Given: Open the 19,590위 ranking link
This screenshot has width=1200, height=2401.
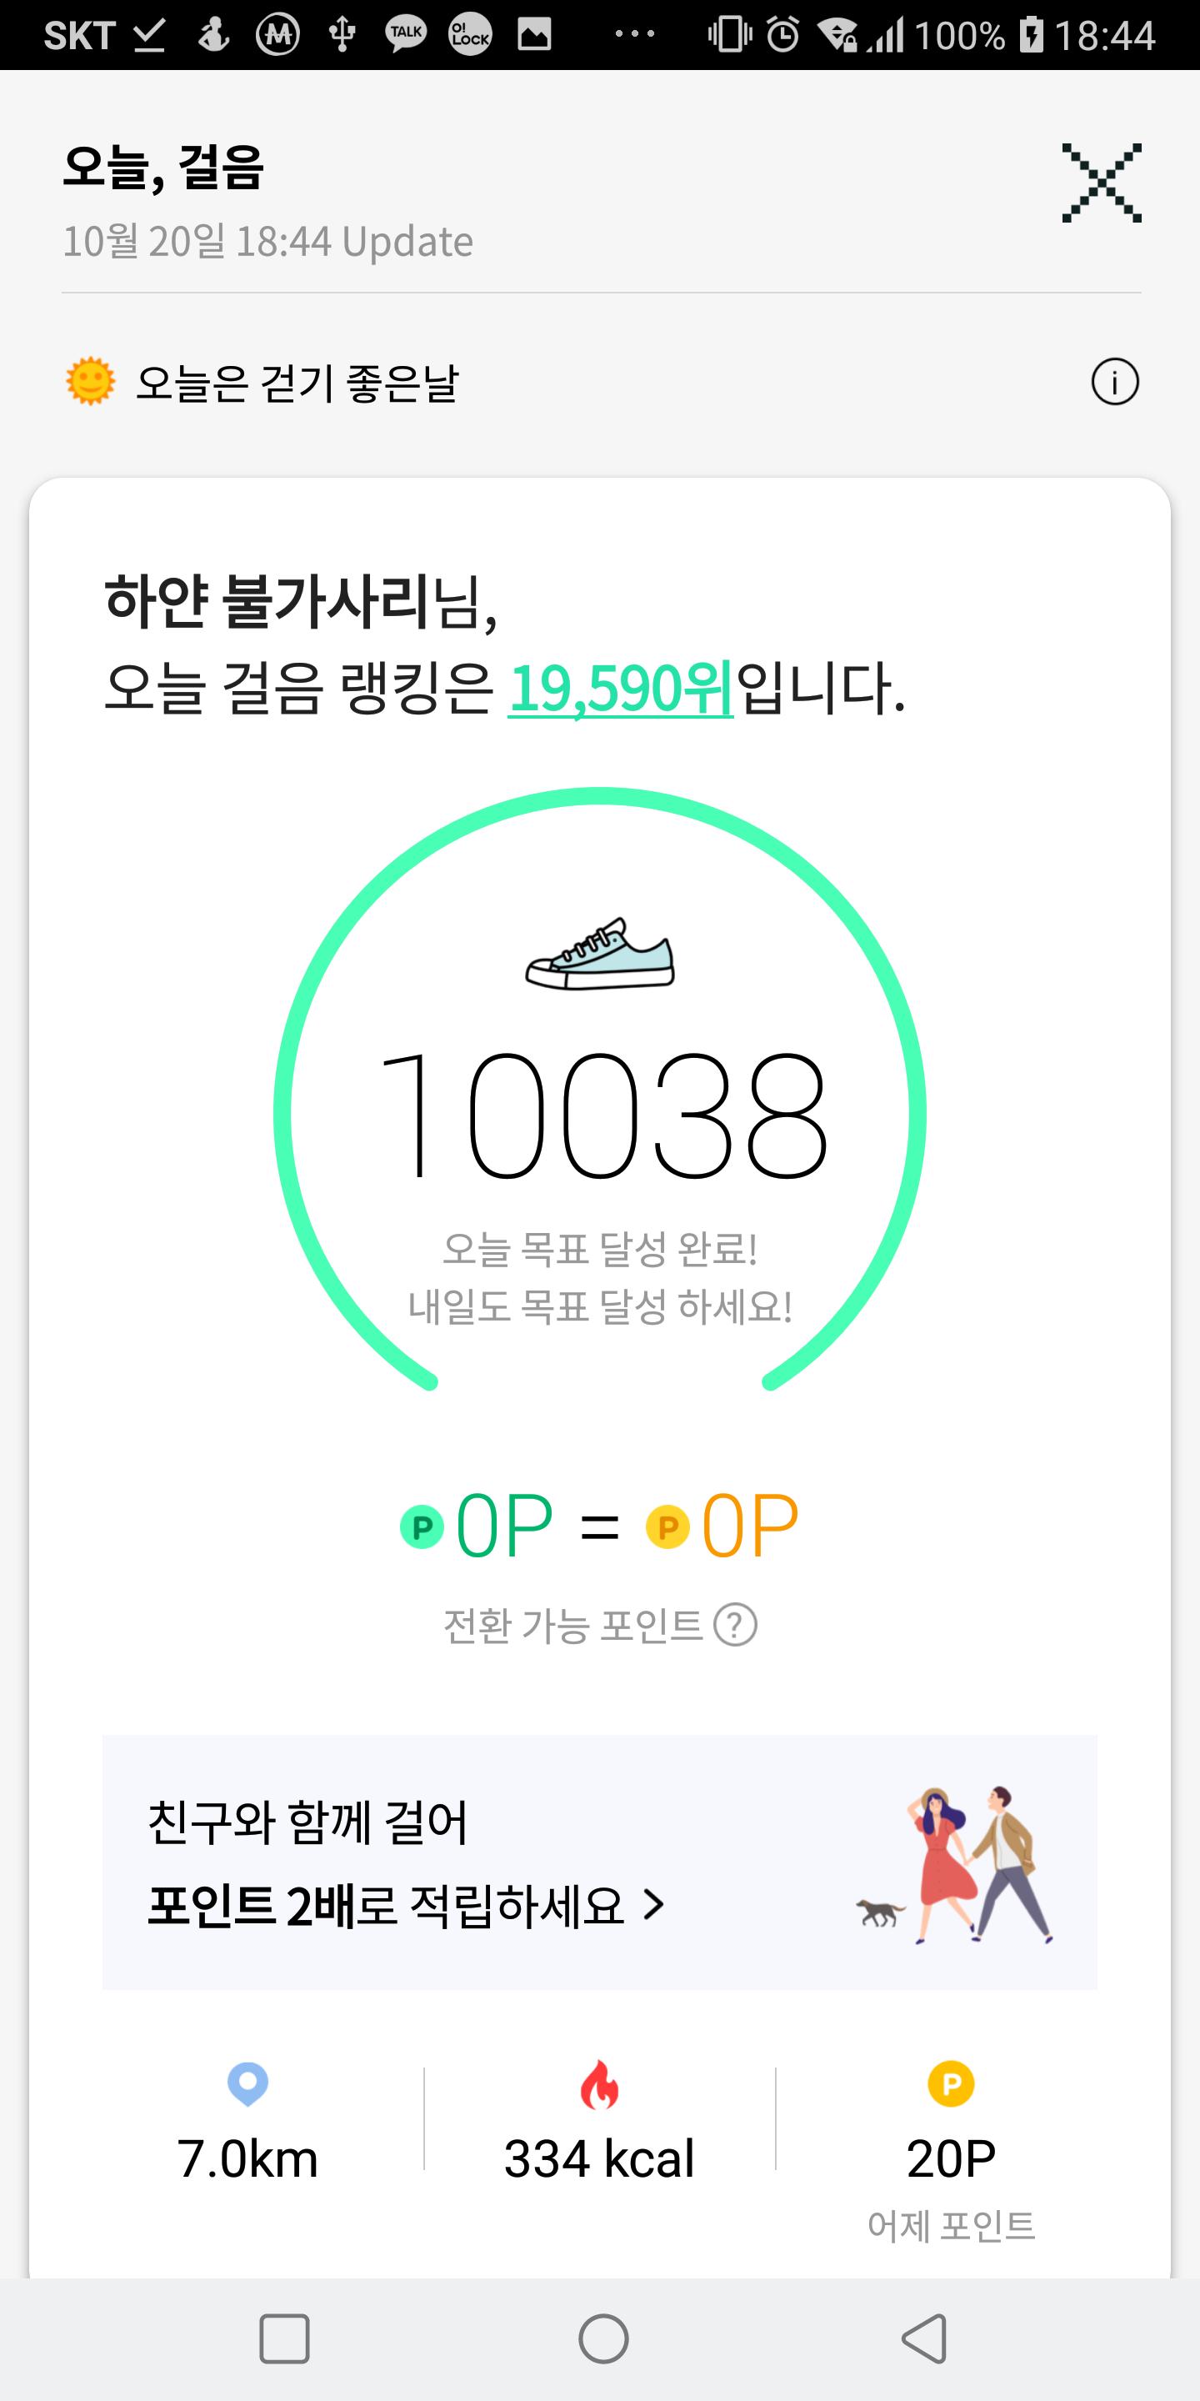Looking at the screenshot, I should click(x=621, y=689).
